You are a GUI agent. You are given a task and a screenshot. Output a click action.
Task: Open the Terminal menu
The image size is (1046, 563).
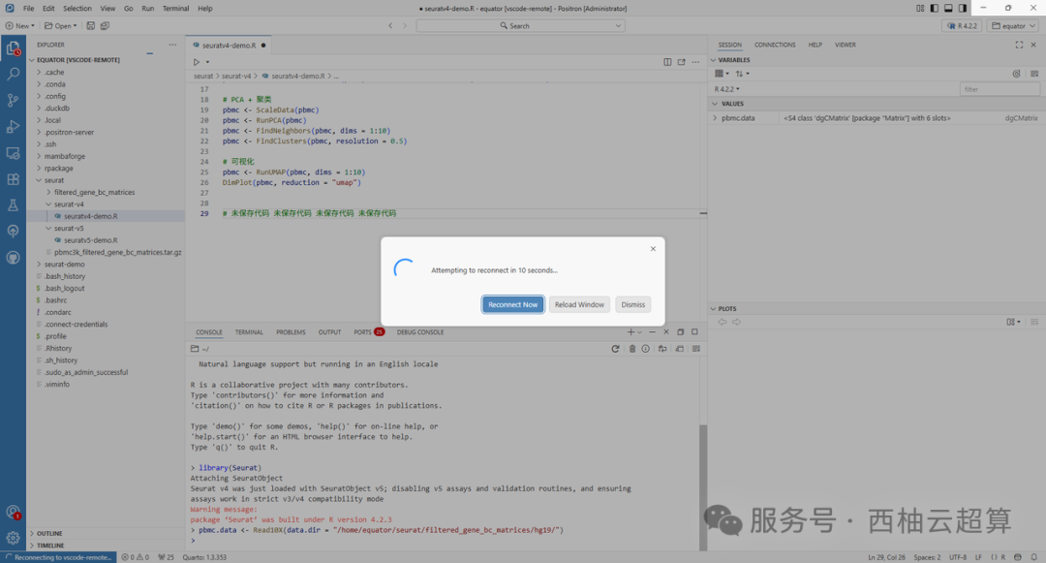click(x=175, y=8)
